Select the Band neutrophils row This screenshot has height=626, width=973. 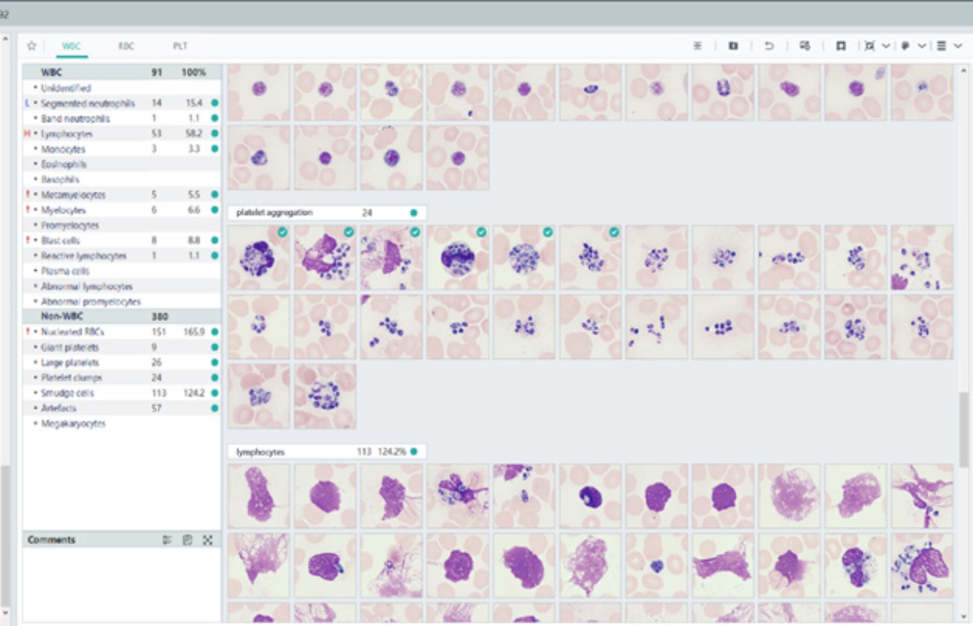(121, 118)
